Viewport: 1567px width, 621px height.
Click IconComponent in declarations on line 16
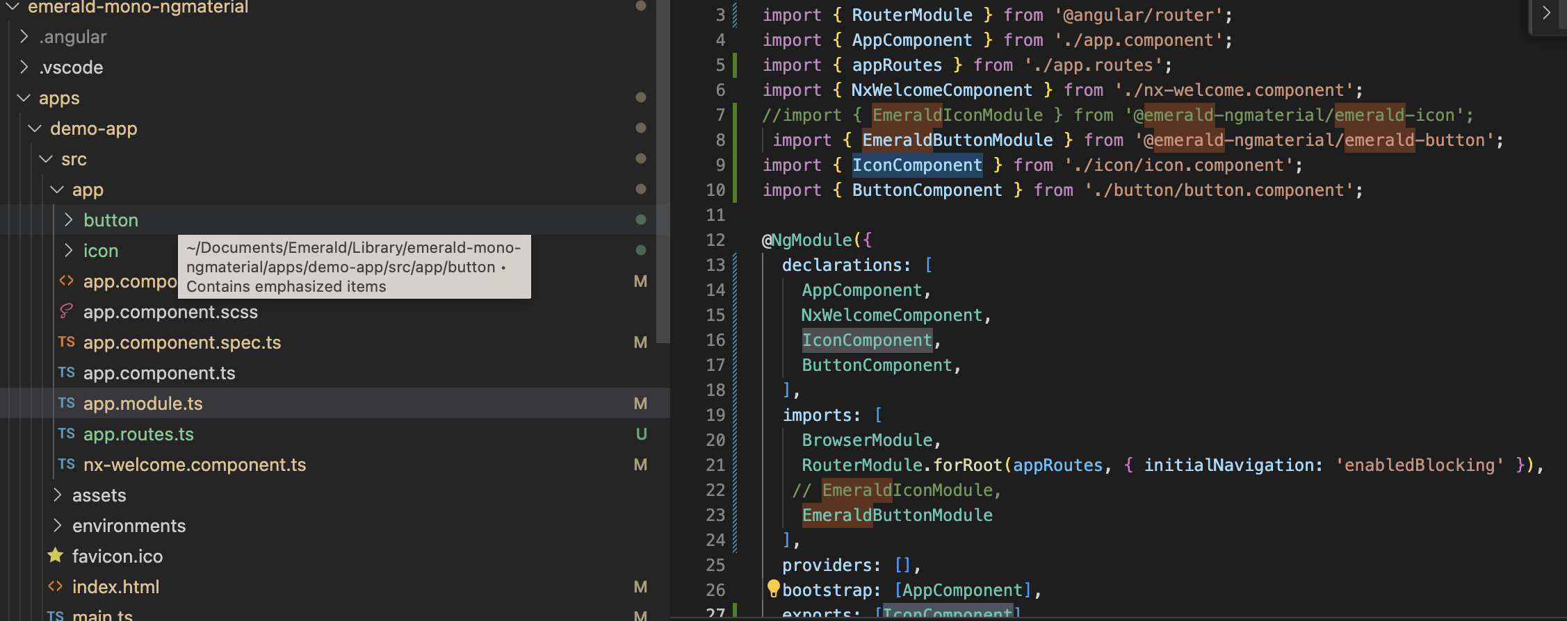[x=867, y=340]
